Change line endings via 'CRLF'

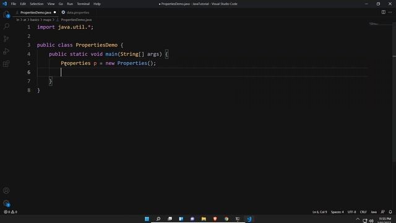[x=363, y=212]
